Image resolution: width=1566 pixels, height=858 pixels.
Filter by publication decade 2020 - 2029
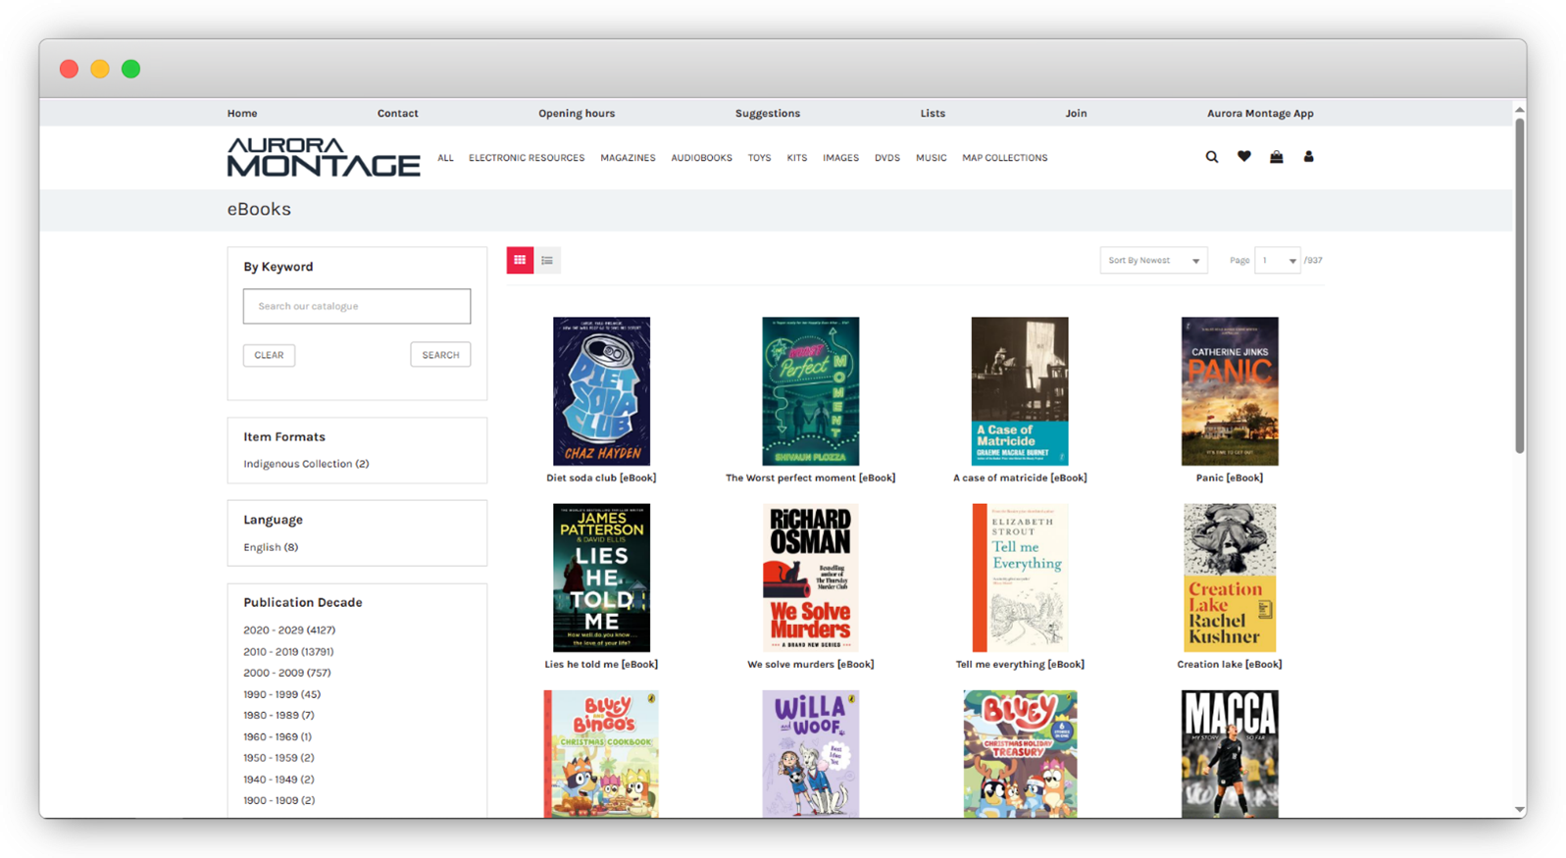[x=289, y=631]
